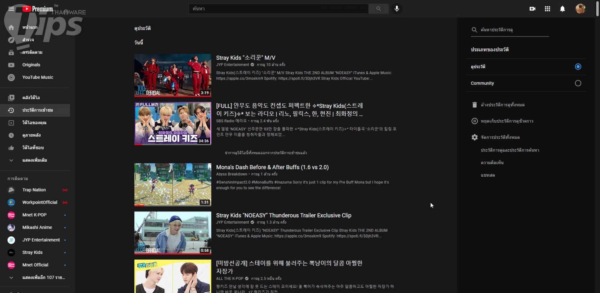Play the Mona's Dash Buffs video thumbnail
Image resolution: width=600 pixels, height=293 pixels.
coord(173,185)
